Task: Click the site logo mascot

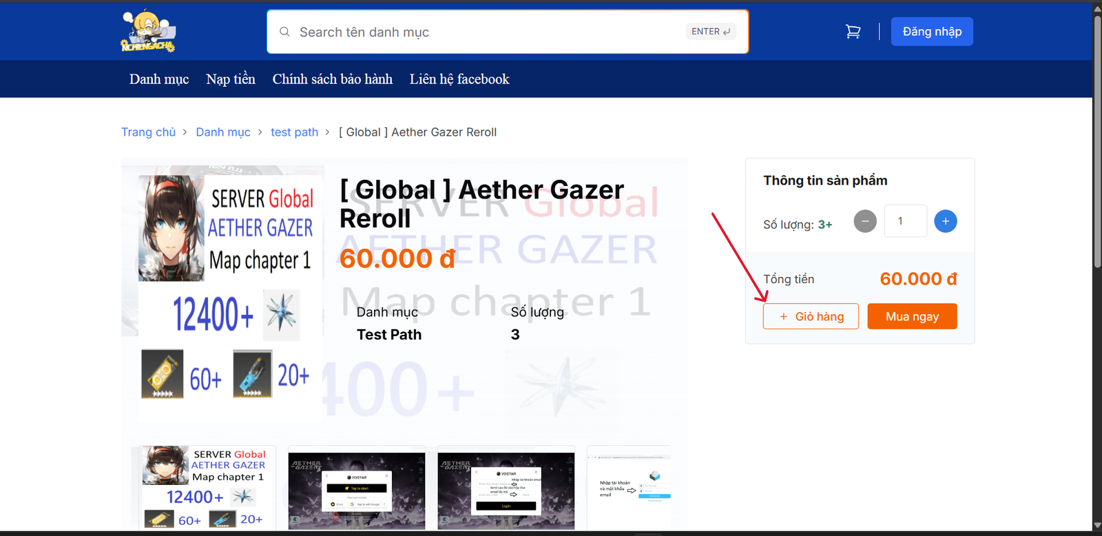Action: click(x=148, y=32)
